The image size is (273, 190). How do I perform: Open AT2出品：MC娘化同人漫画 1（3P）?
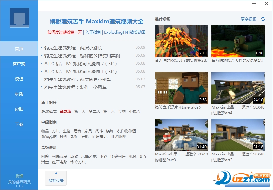[x=80, y=72]
